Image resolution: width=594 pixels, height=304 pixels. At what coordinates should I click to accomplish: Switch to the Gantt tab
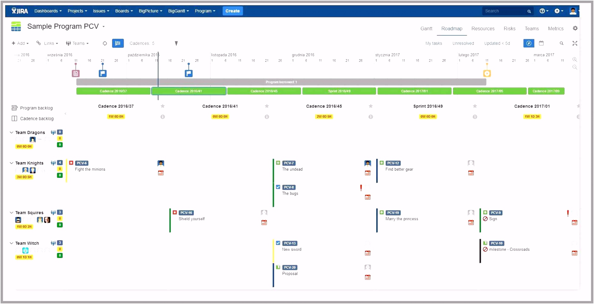[426, 28]
